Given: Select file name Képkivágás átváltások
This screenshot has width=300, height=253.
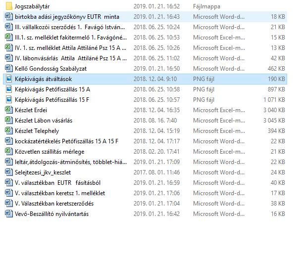Looking at the screenshot, I should point(43,79).
